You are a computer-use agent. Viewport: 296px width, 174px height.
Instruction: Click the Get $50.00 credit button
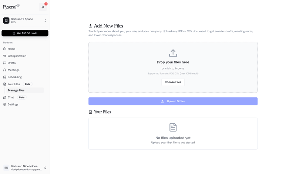pyautogui.click(x=25, y=33)
